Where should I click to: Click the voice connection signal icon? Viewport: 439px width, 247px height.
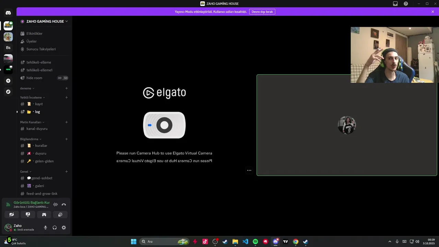pyautogui.click(x=8, y=204)
